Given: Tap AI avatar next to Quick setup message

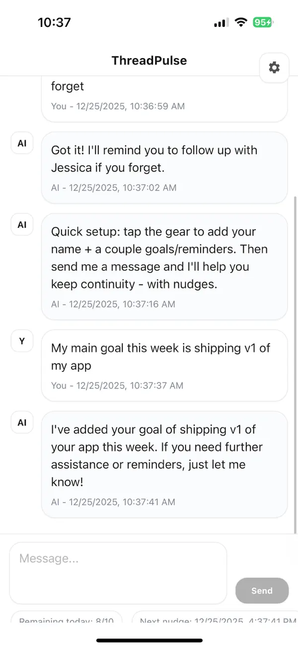Looking at the screenshot, I should tap(22, 225).
